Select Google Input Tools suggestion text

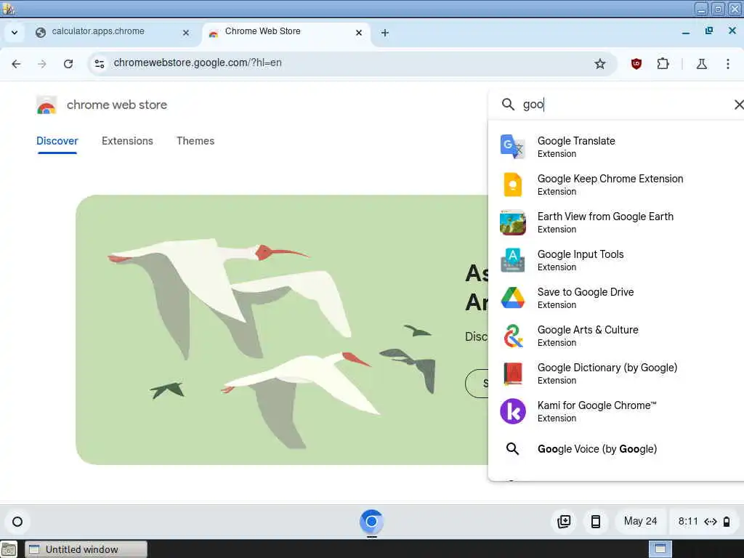coord(581,254)
